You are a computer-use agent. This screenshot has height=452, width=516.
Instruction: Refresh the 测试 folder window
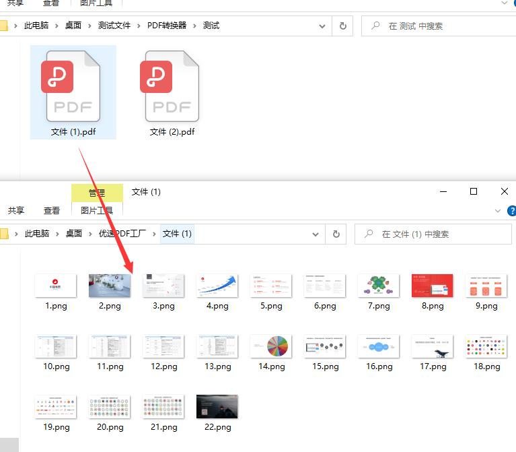tap(342, 26)
